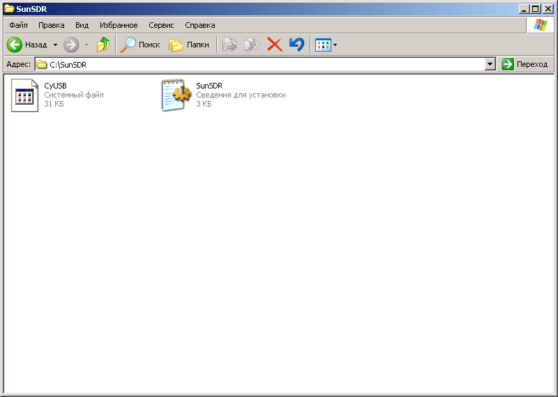Click the grey Forward arrow button
558x397 pixels.
click(71, 45)
